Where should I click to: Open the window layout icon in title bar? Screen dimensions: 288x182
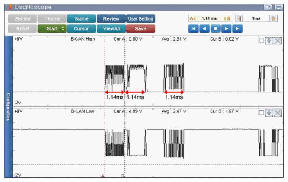coord(267,7)
